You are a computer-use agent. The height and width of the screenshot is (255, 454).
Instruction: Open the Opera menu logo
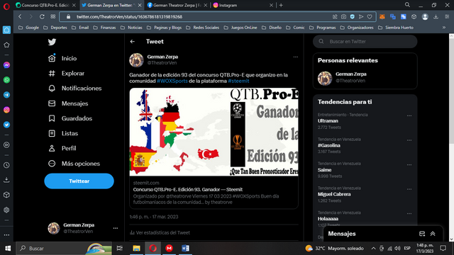6,6
